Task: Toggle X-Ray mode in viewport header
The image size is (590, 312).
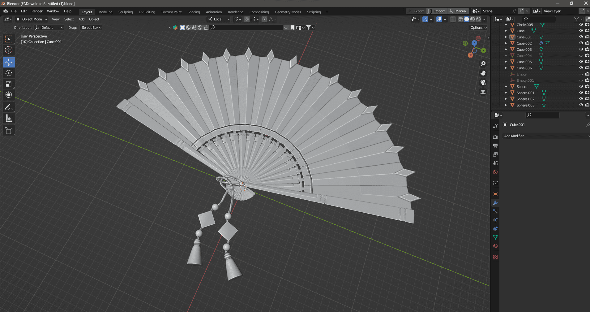Action: click(453, 19)
